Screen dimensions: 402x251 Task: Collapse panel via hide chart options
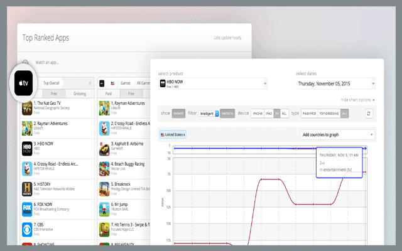point(357,100)
